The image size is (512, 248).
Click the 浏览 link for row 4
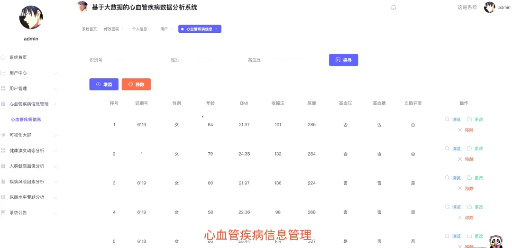point(456,207)
